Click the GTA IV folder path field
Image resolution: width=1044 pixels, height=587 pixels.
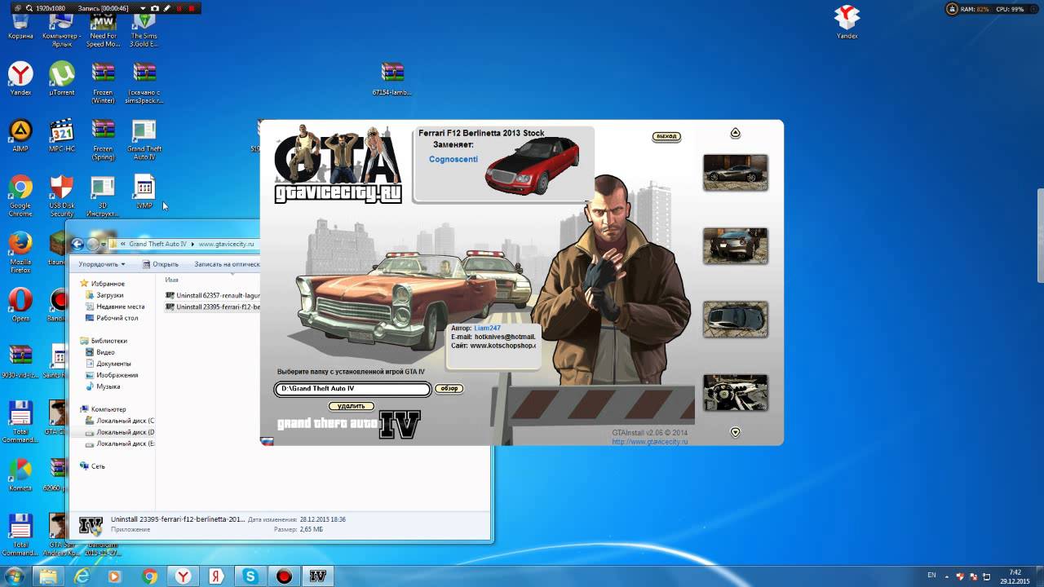[352, 389]
